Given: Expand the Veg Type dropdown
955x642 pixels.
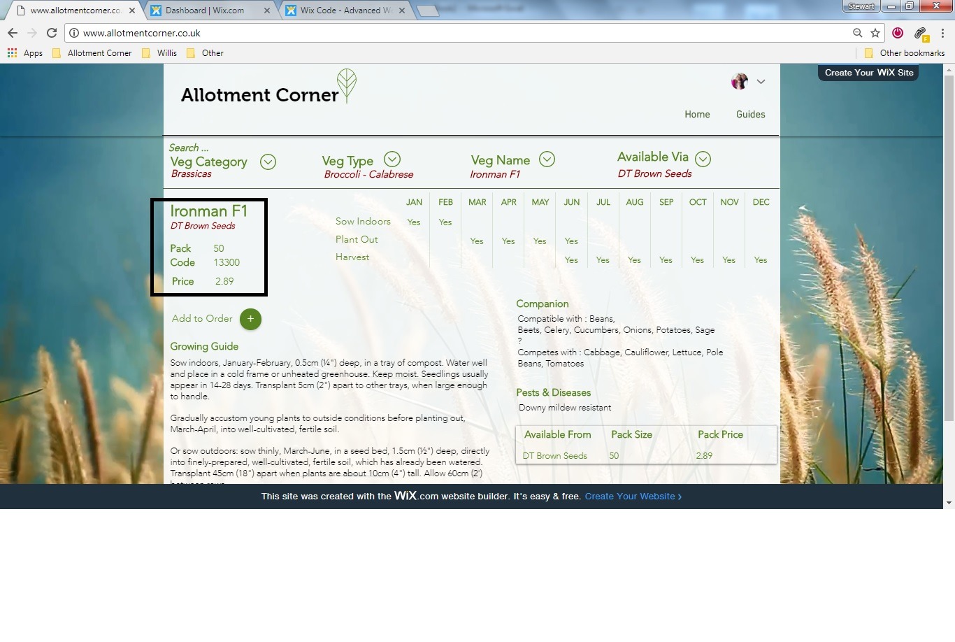Looking at the screenshot, I should (x=392, y=159).
